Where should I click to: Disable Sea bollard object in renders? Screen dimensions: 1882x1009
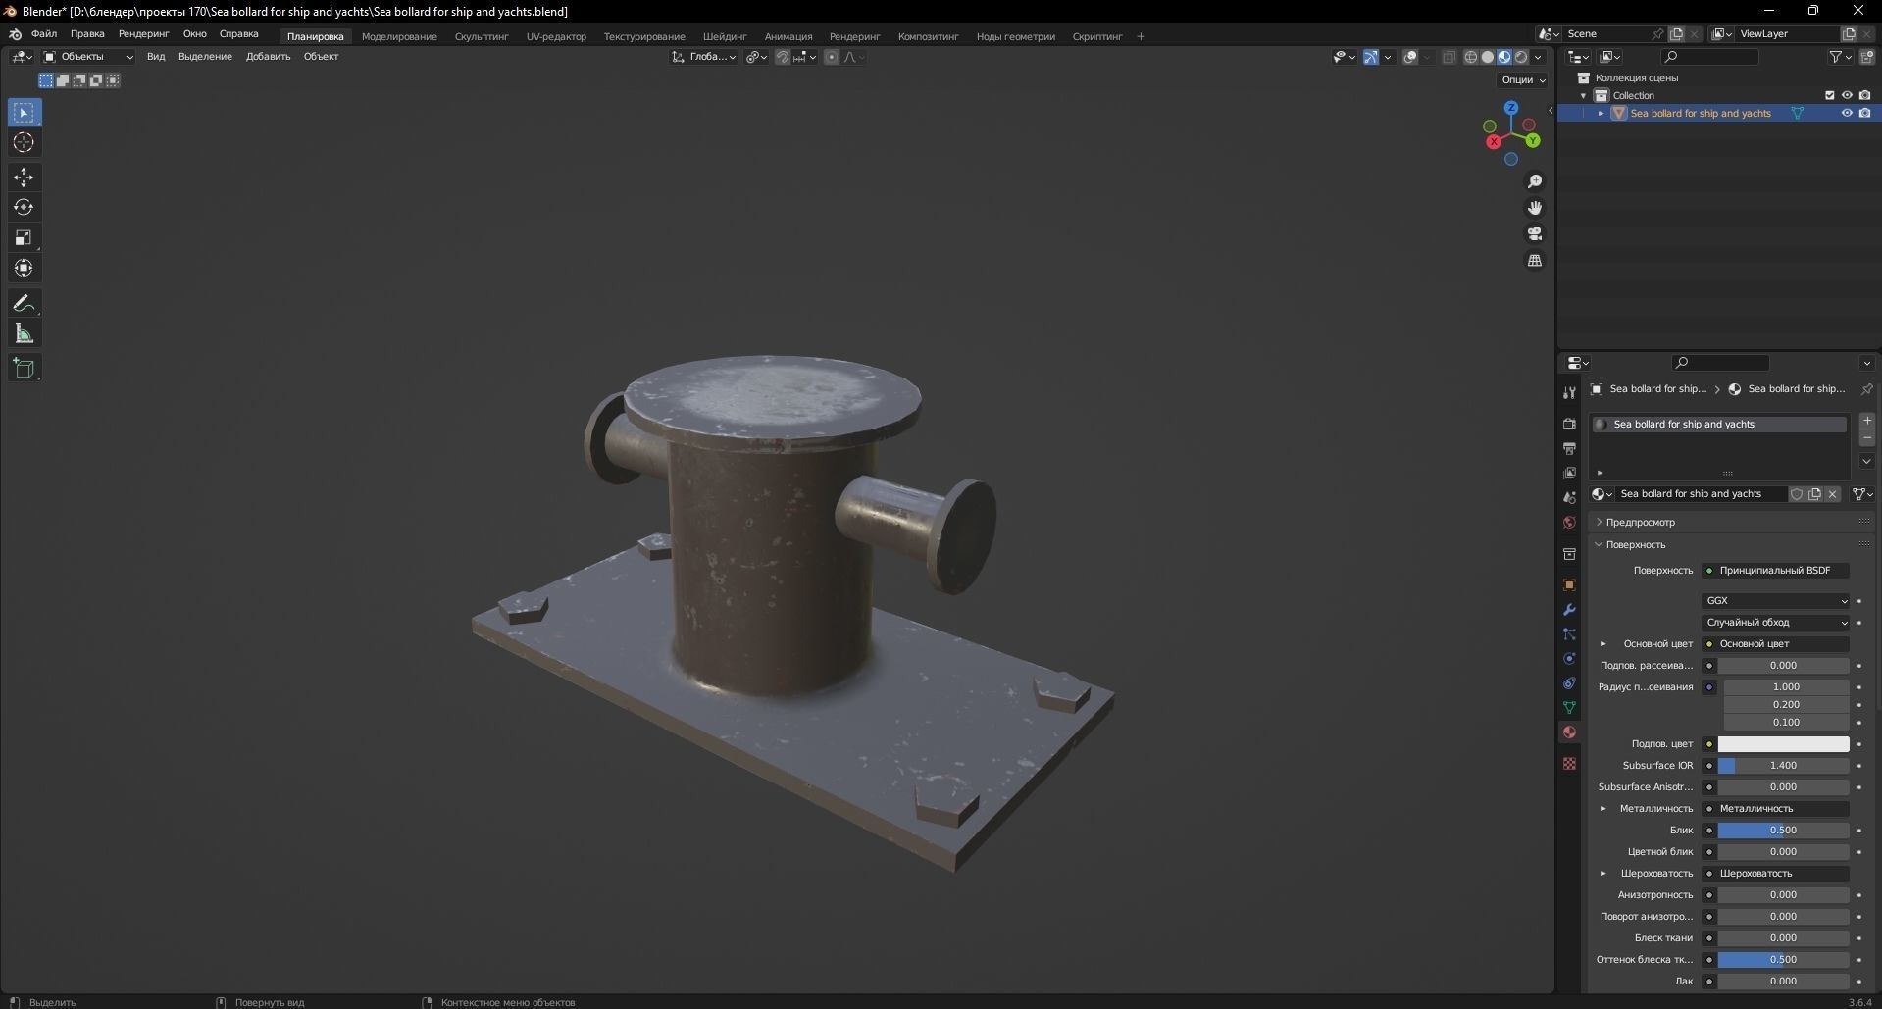tap(1864, 113)
